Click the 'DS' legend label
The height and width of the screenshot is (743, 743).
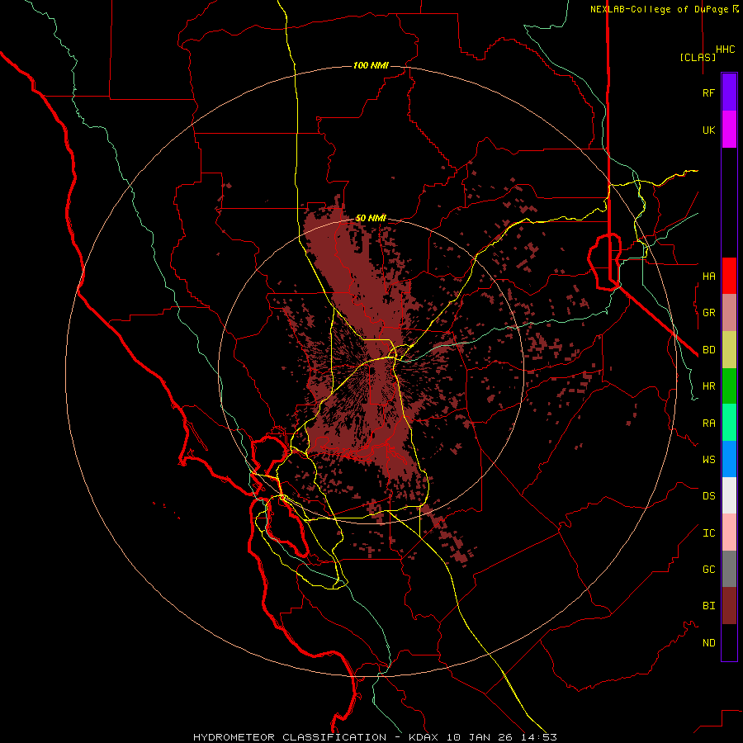pyautogui.click(x=708, y=496)
